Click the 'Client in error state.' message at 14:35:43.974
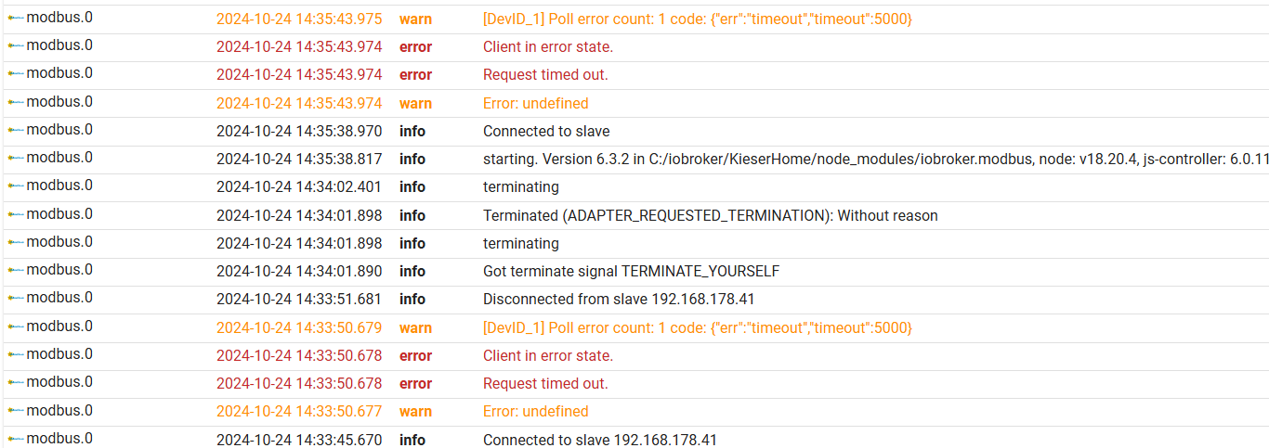 click(x=548, y=46)
